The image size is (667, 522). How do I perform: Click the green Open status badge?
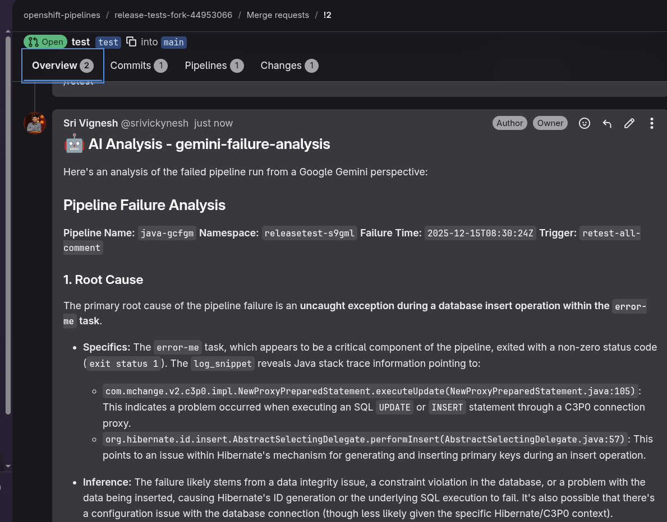45,42
